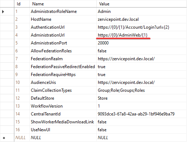Click the Id cell with value 4
187x142 pixels.
pos(22,35)
